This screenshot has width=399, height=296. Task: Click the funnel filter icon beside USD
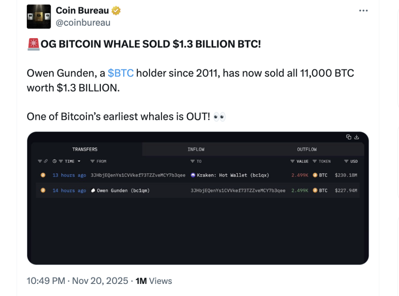(x=346, y=161)
